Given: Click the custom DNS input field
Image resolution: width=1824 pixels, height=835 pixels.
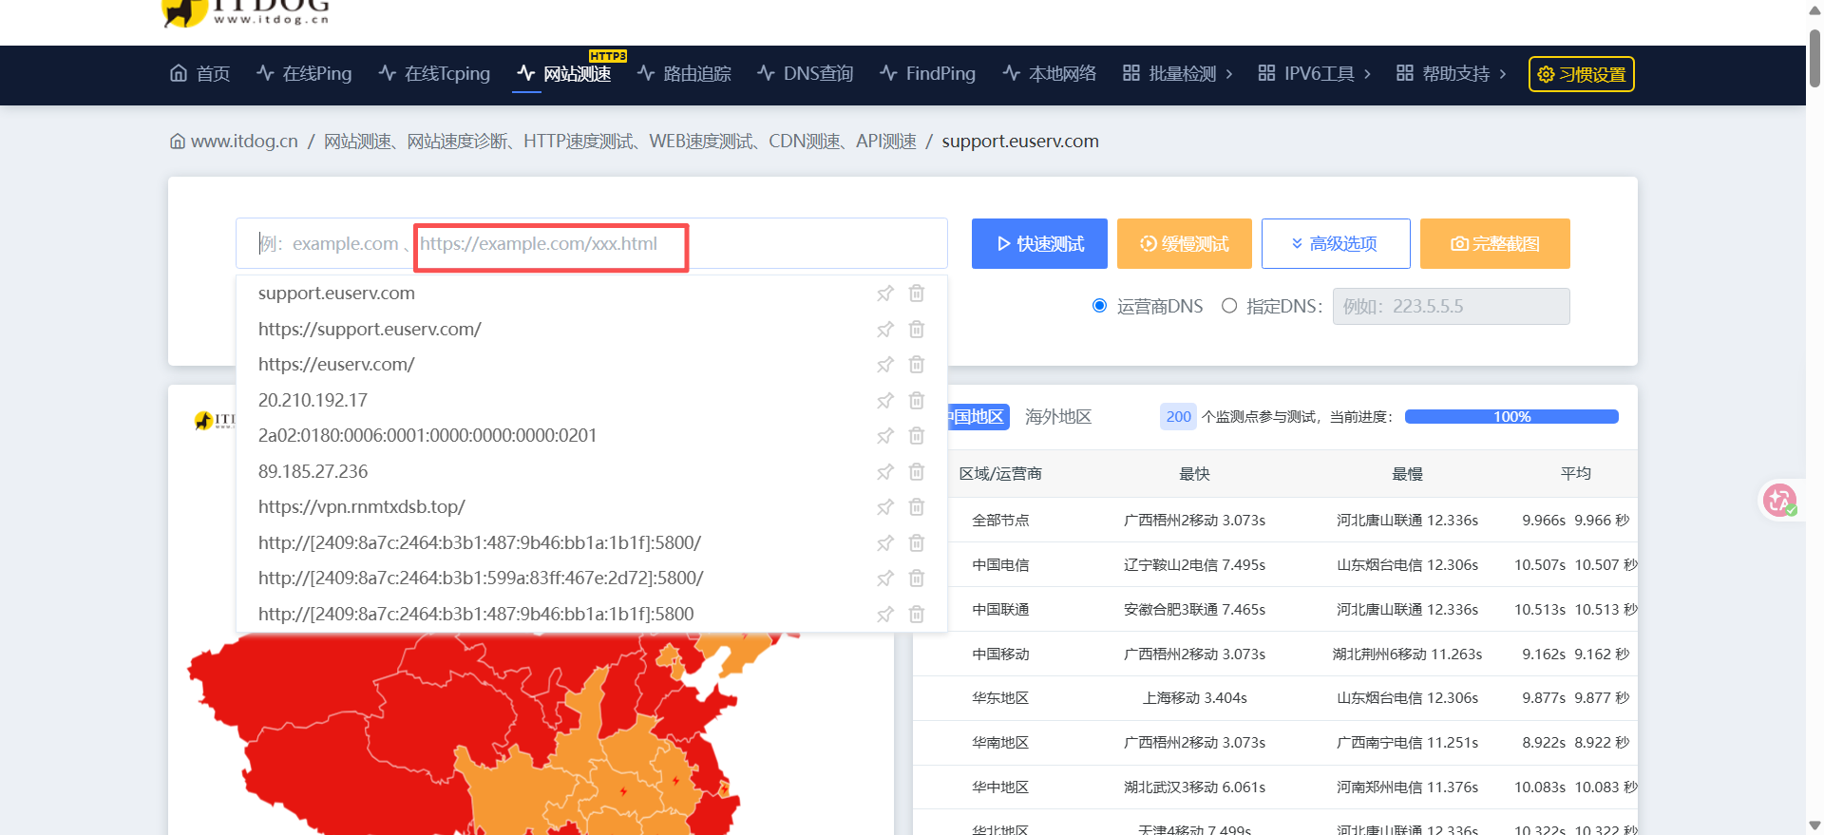Looking at the screenshot, I should coord(1452,307).
